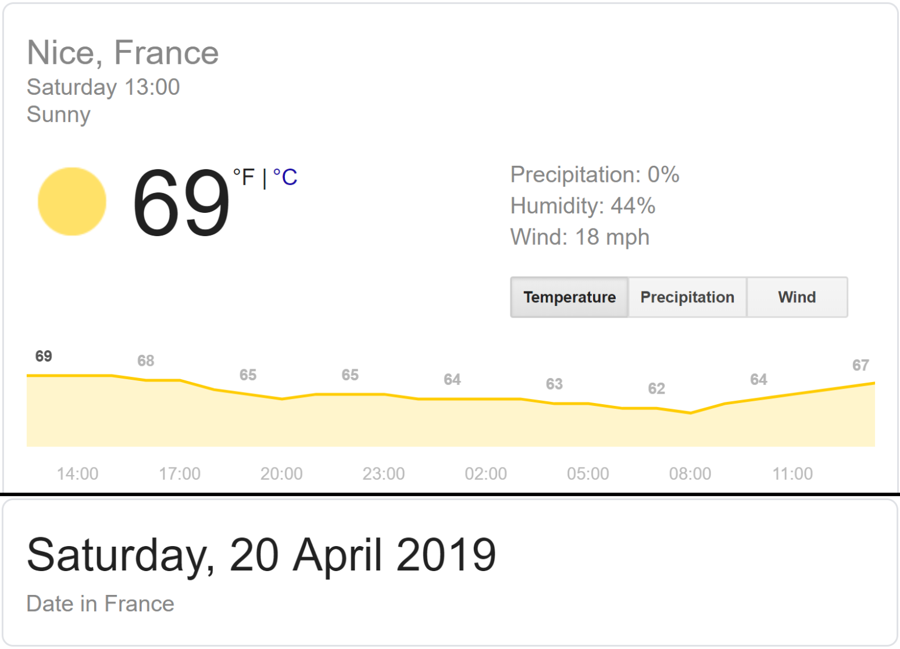
Task: Switch to the Precipitation tab
Action: pos(687,297)
